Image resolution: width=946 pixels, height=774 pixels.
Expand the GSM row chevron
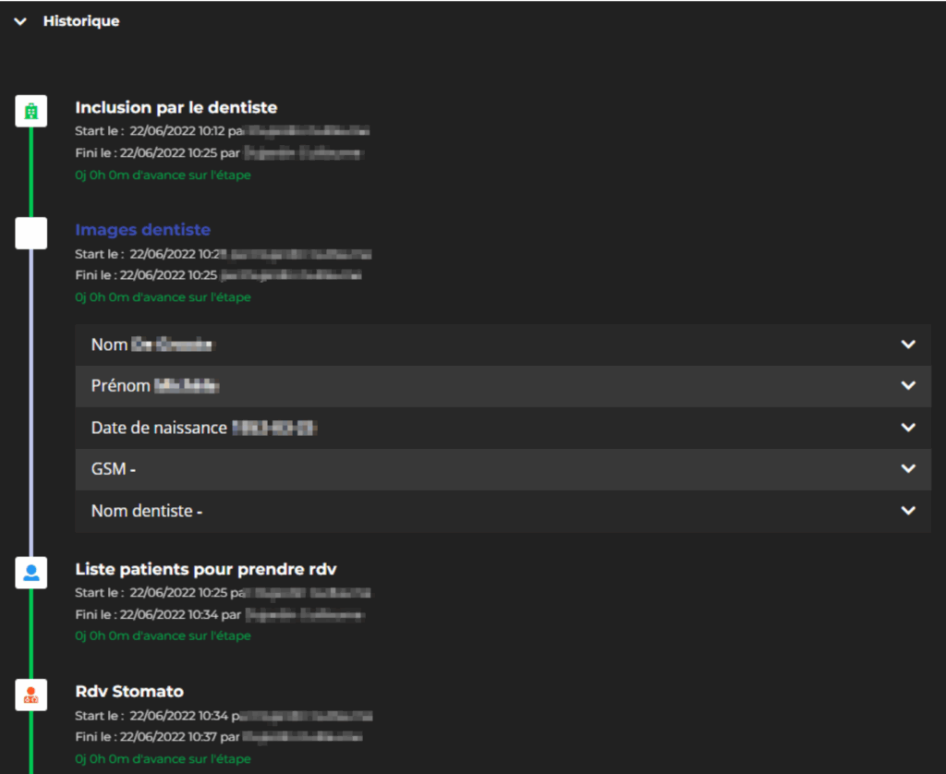(908, 469)
